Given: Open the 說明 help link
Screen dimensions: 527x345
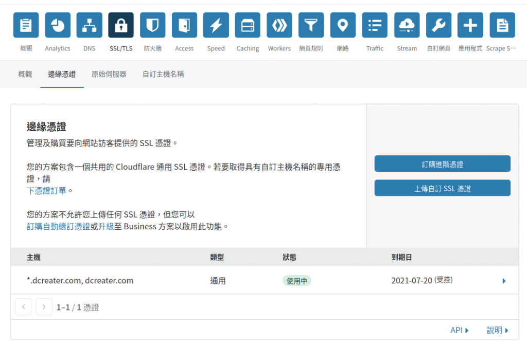Looking at the screenshot, I should (498, 330).
